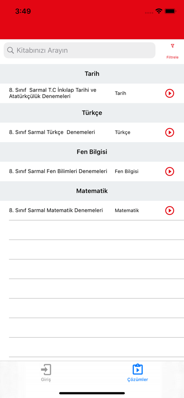
Task: Tap the Çözümler clipboard play icon
Action: 138,370
